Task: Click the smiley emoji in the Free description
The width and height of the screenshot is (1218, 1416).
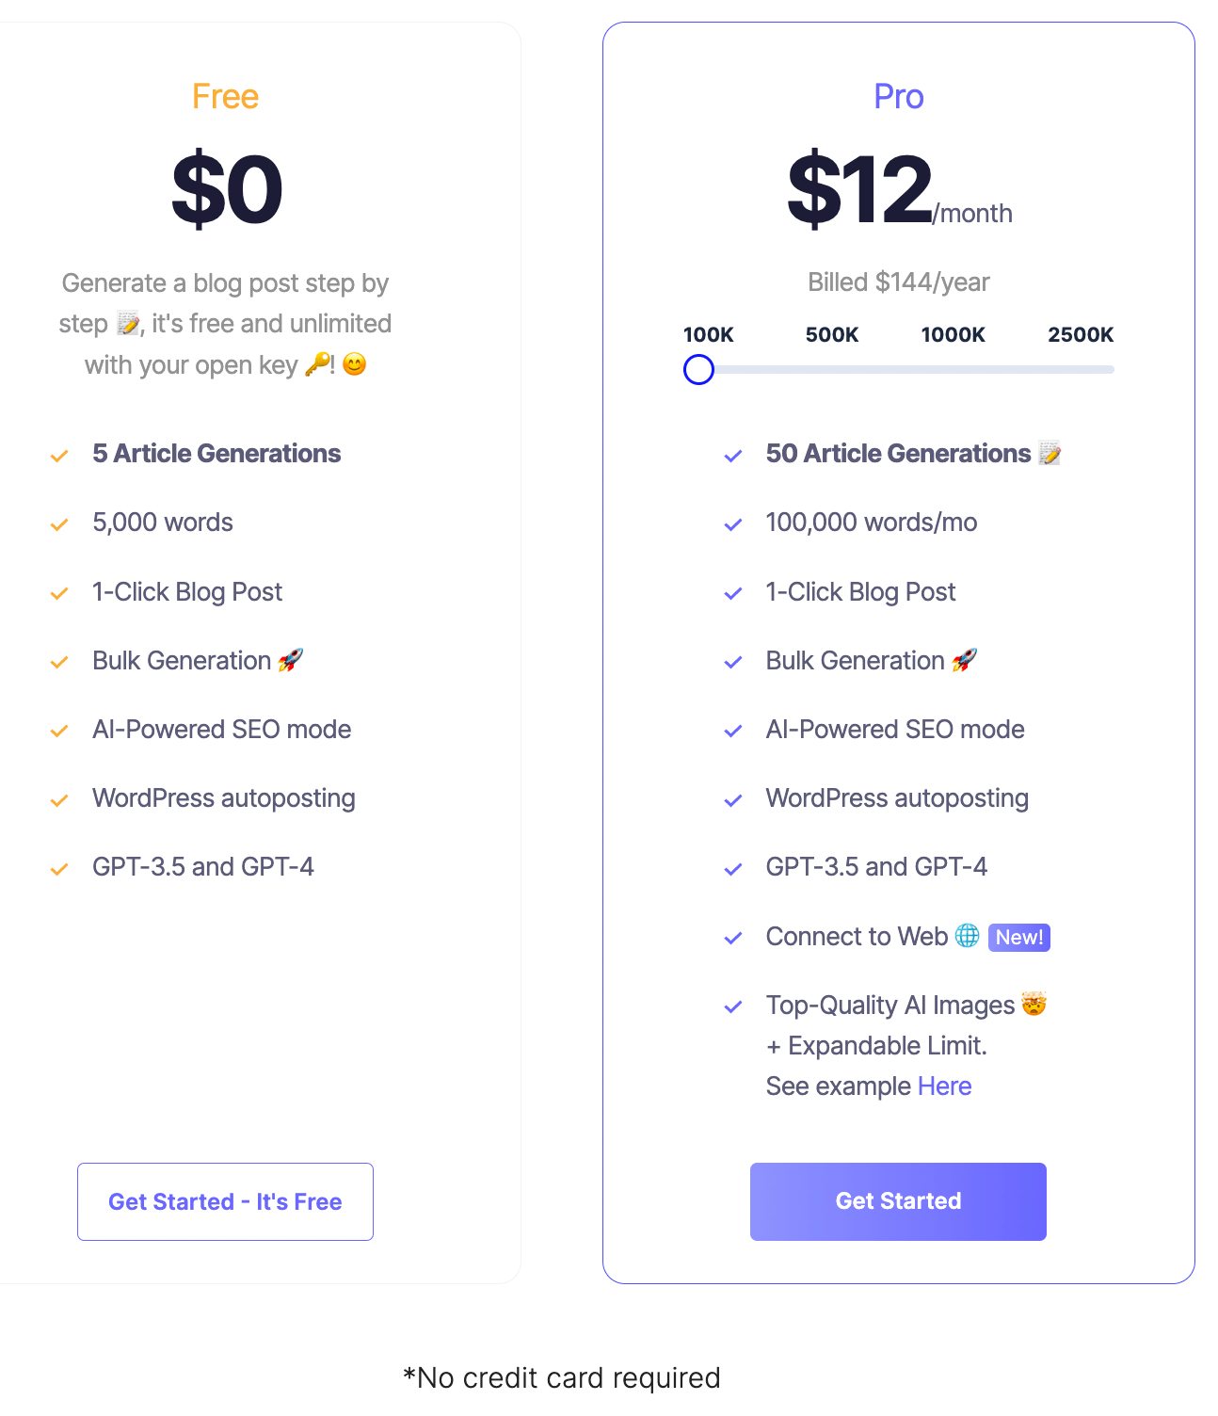Action: (354, 363)
